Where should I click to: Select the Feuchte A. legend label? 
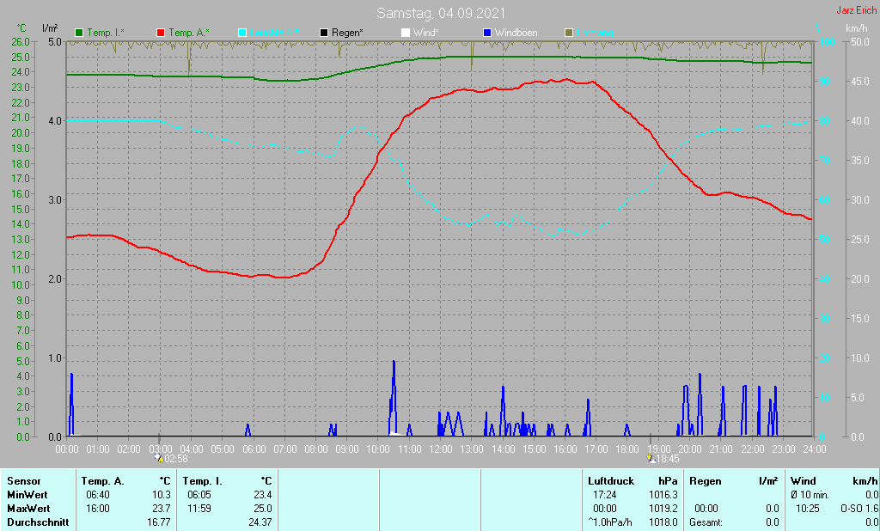pyautogui.click(x=274, y=34)
